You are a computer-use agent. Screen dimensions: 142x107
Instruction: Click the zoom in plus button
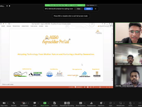pyautogui.click(x=107, y=87)
